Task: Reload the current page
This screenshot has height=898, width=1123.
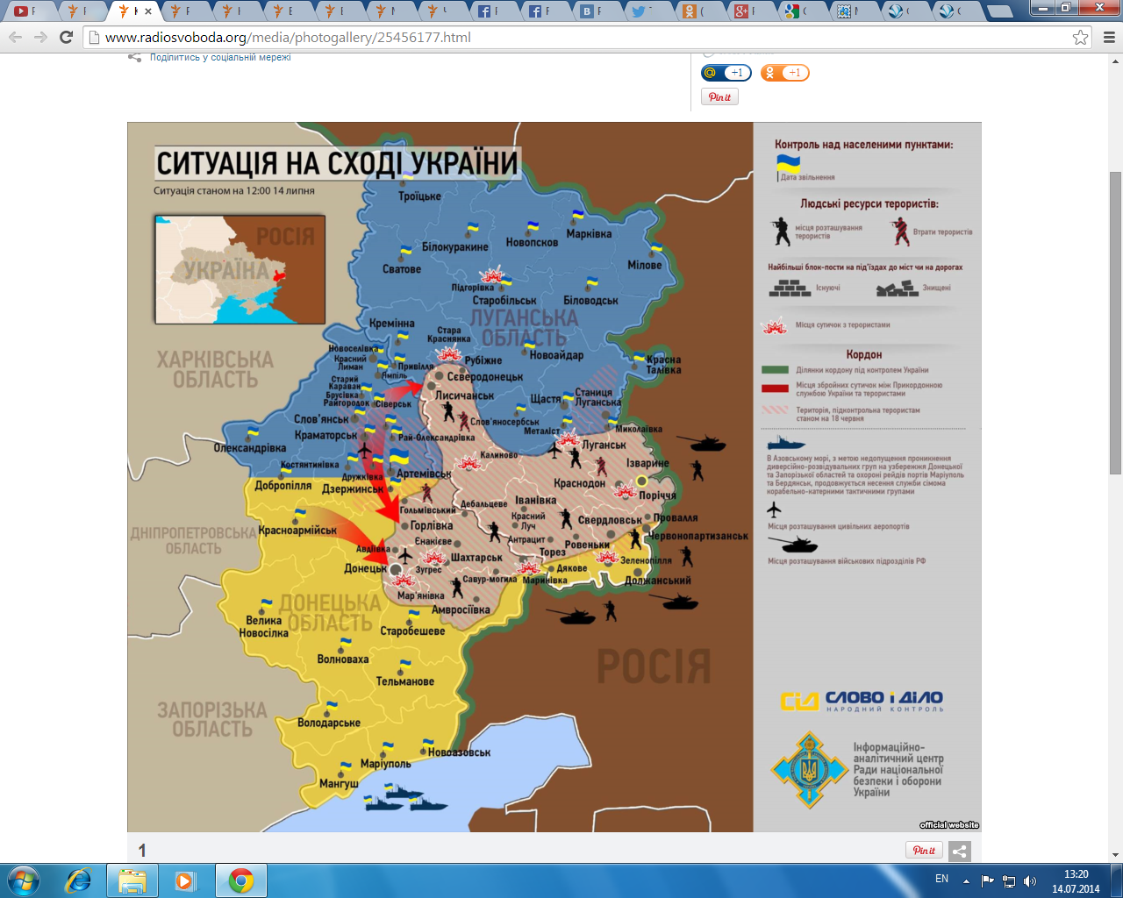Action: click(66, 38)
